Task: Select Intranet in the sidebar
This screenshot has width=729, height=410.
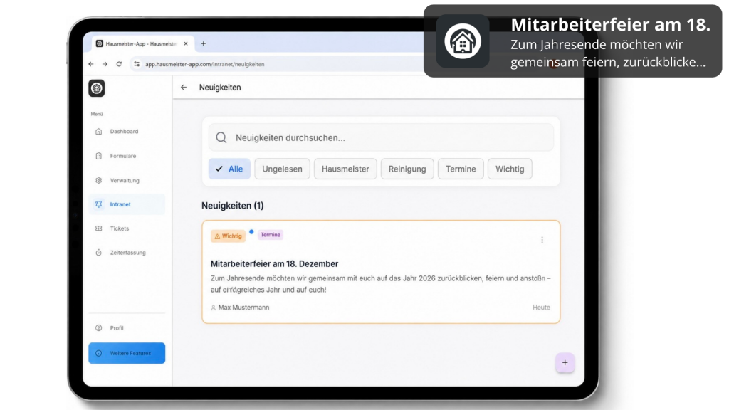Action: [x=127, y=204]
